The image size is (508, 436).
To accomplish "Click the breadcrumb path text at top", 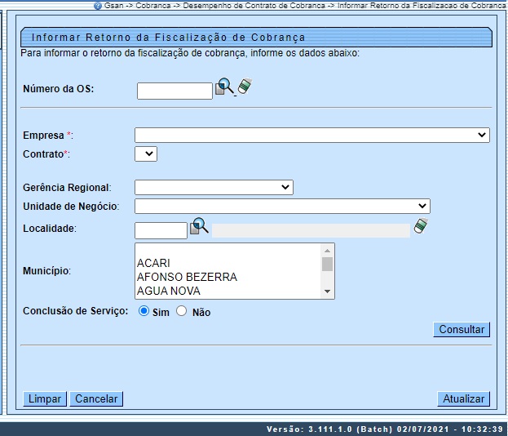I will tap(304, 6).
